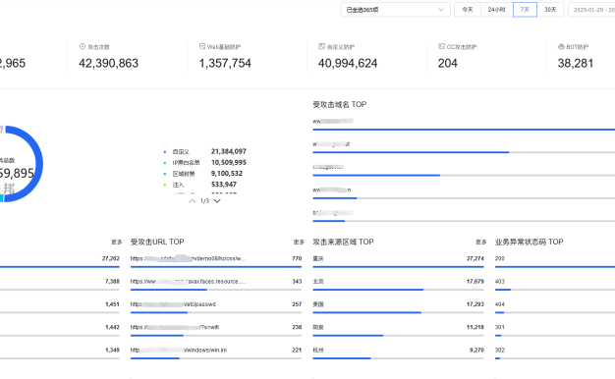Select the 今天 time range
The height and width of the screenshot is (379, 615).
[x=468, y=10]
